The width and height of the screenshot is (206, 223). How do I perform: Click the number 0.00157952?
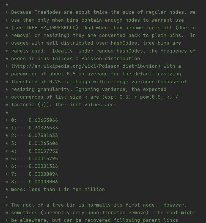(x=43, y=151)
